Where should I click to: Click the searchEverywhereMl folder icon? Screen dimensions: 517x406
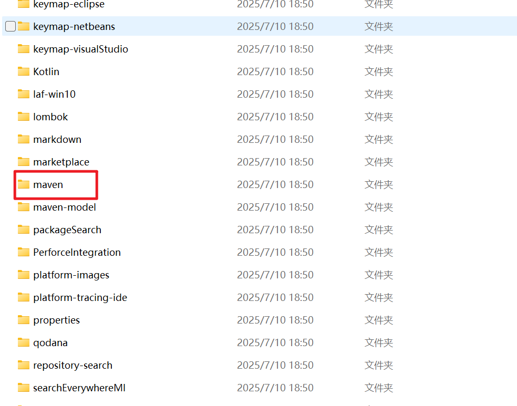[24, 388]
